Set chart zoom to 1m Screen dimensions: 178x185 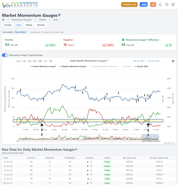point(24,61)
